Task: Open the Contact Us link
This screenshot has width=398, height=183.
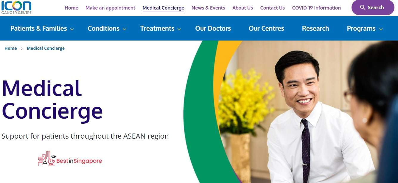Action: click(272, 8)
